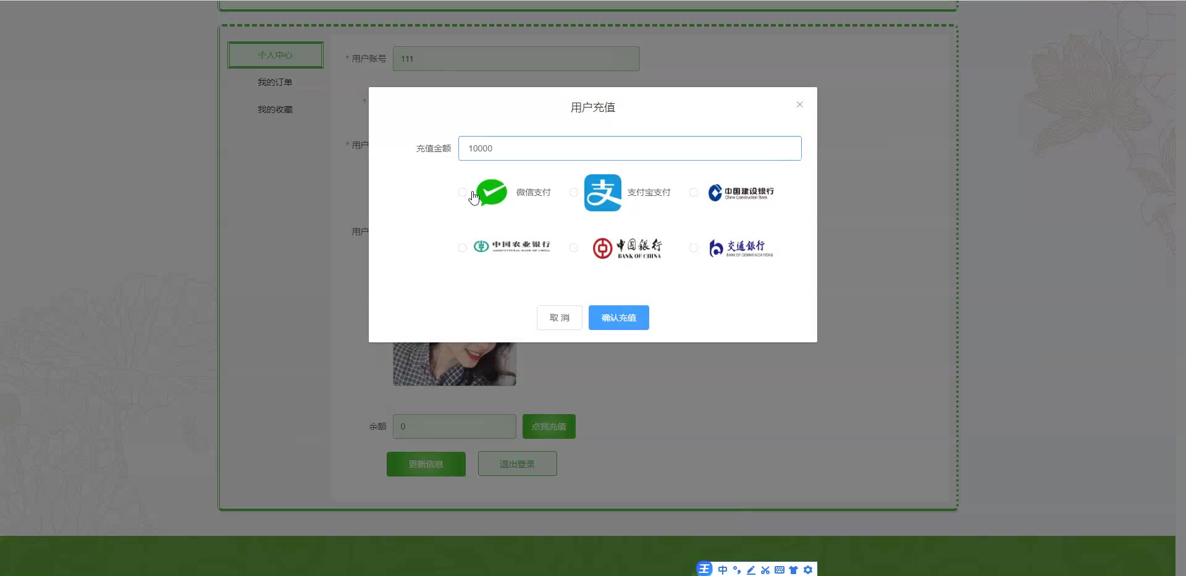
Task: Click the Bank of Communications logo
Action: click(741, 248)
